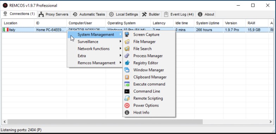Image resolution: width=276 pixels, height=134 pixels.
Task: Click the horizontal scrollbar right arrow
Action: click(x=271, y=122)
